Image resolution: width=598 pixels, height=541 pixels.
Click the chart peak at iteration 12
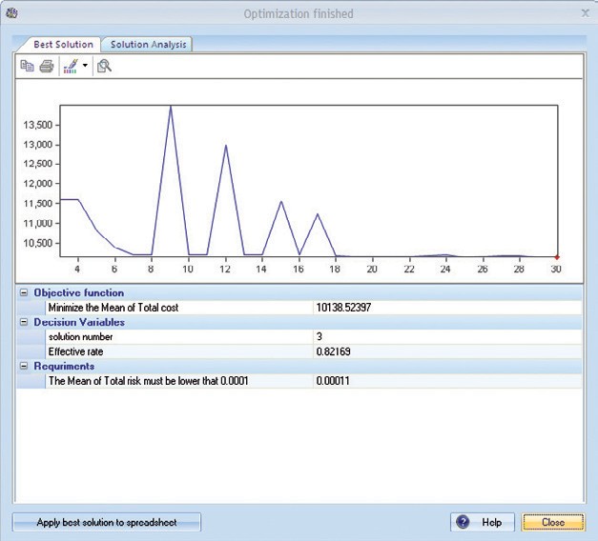click(226, 146)
